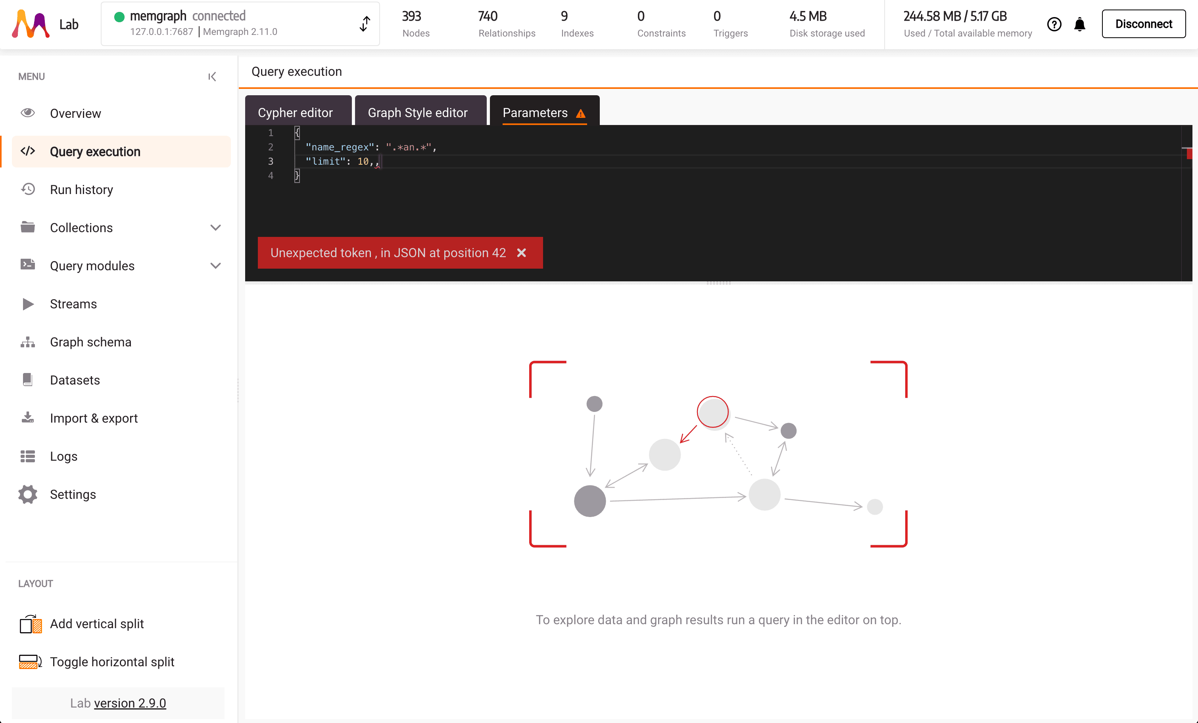Viewport: 1198px width, 723px height.
Task: Open the notifications bell icon
Action: (1079, 24)
